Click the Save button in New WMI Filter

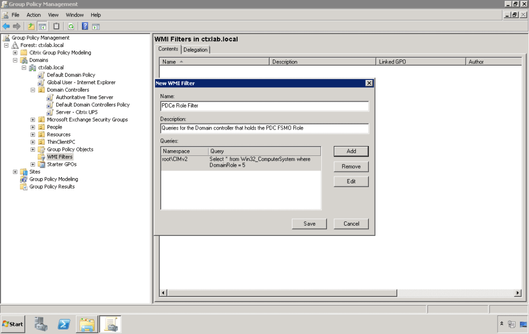[x=309, y=224]
